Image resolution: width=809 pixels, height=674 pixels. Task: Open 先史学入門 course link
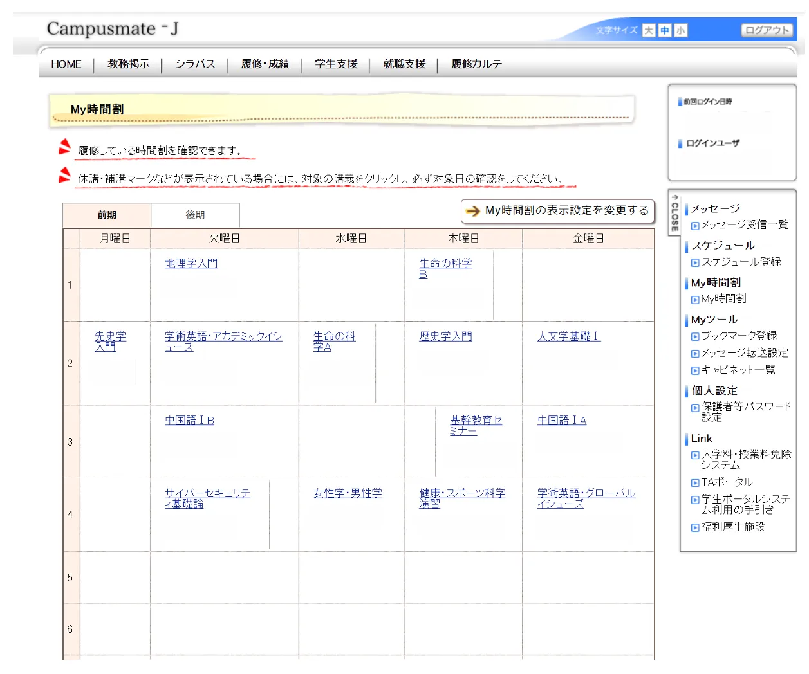tap(110, 342)
